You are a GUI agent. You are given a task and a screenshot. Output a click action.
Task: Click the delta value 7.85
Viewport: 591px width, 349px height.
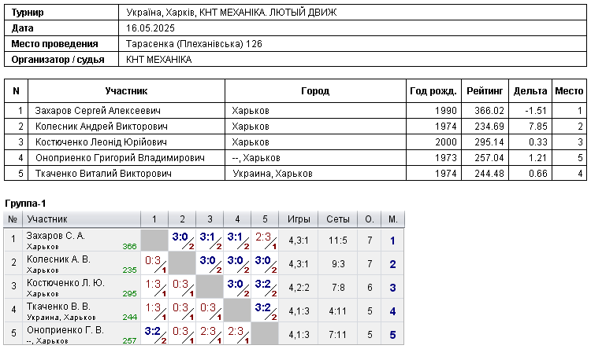(x=538, y=127)
